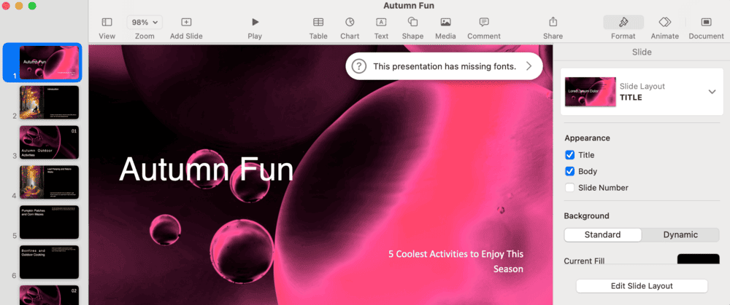Click the Current Fill color swatch
730x305 pixels.
[698, 261]
